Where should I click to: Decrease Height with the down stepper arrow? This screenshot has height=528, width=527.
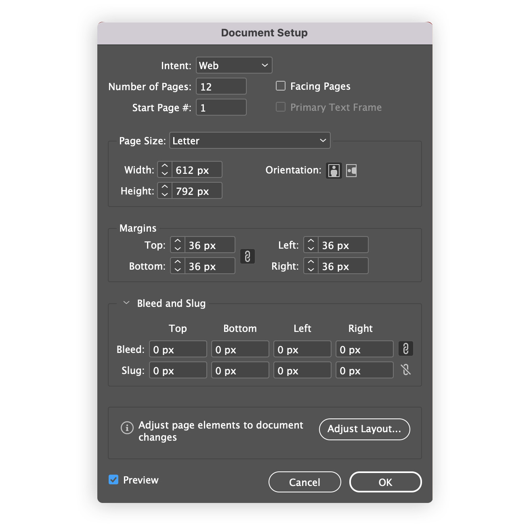coord(165,194)
